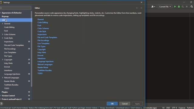Open the Color Scheme link
The width and height of the screenshot is (194, 109).
[43, 28]
